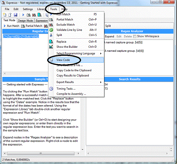Click the Exclude Match icon beside Partial Match button
This screenshot has width=177, height=164.
coord(46,26)
